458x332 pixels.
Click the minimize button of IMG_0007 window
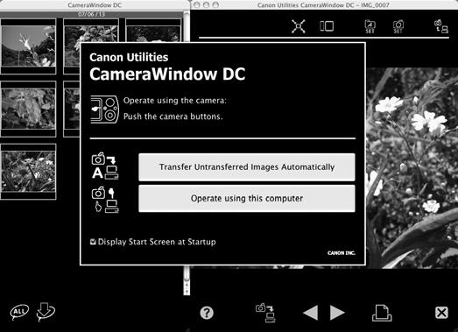click(206, 5)
